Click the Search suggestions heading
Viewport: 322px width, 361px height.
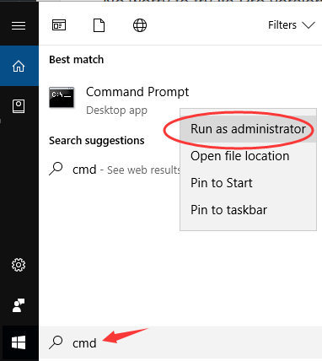97,140
